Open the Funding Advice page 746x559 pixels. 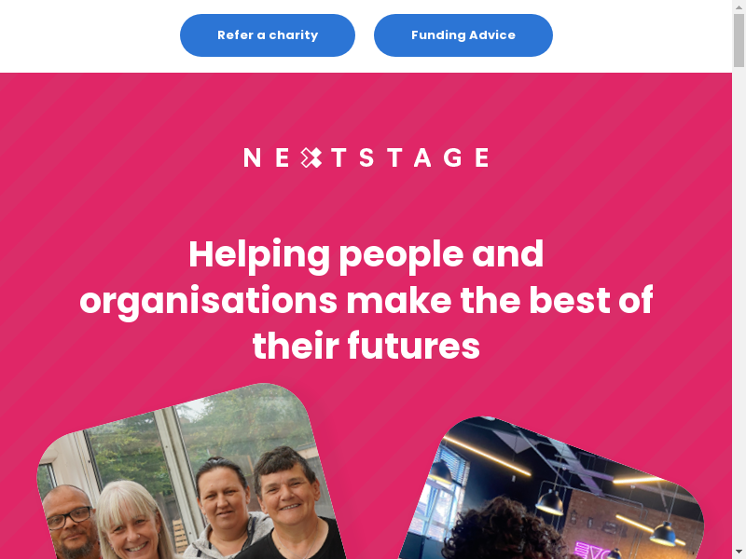[463, 35]
